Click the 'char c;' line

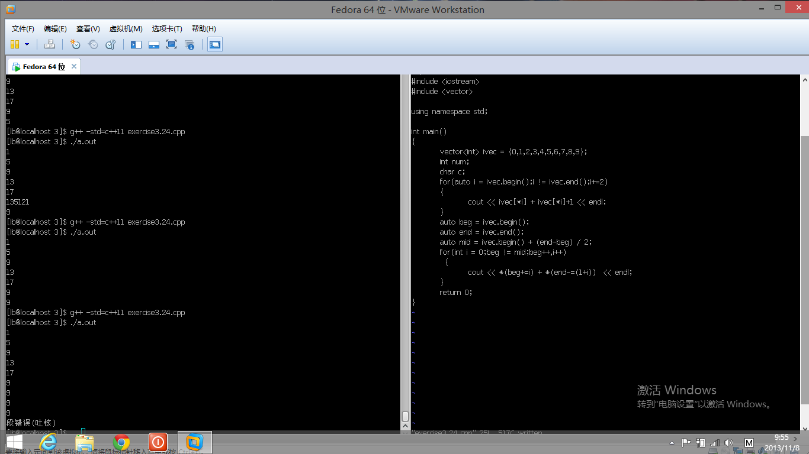tap(452, 172)
